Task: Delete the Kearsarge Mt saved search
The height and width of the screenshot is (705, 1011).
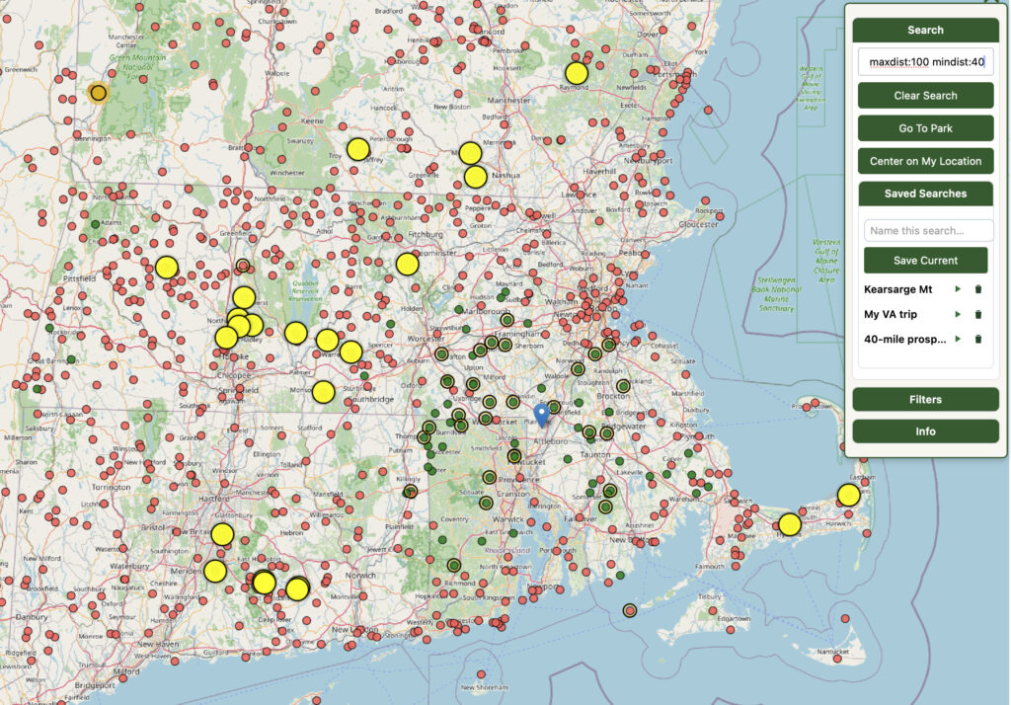Action: 977,289
